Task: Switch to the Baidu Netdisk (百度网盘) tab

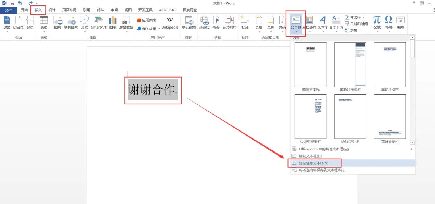Action: coord(190,10)
